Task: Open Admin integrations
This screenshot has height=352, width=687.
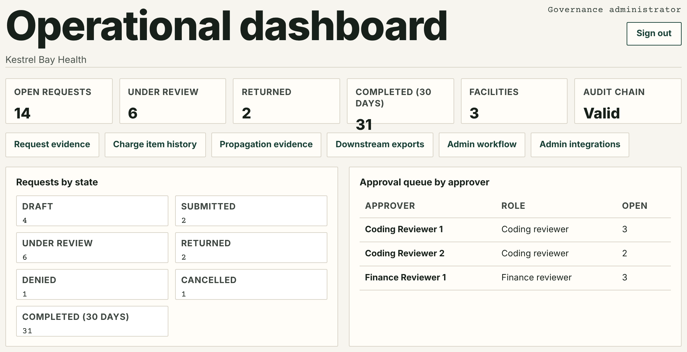Action: coord(580,145)
